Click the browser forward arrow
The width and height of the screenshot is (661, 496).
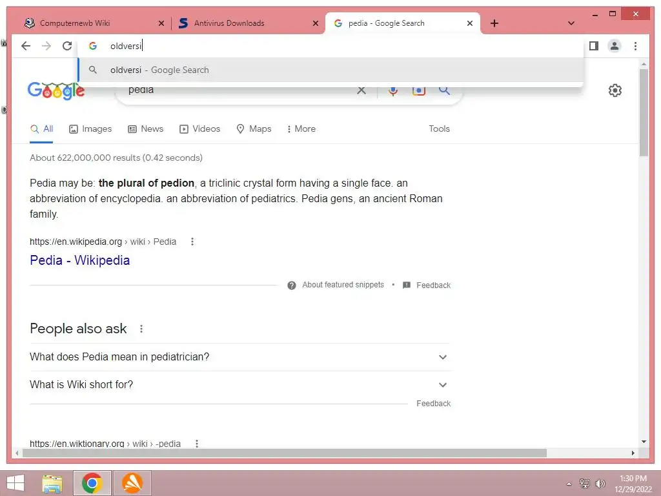[x=46, y=46]
